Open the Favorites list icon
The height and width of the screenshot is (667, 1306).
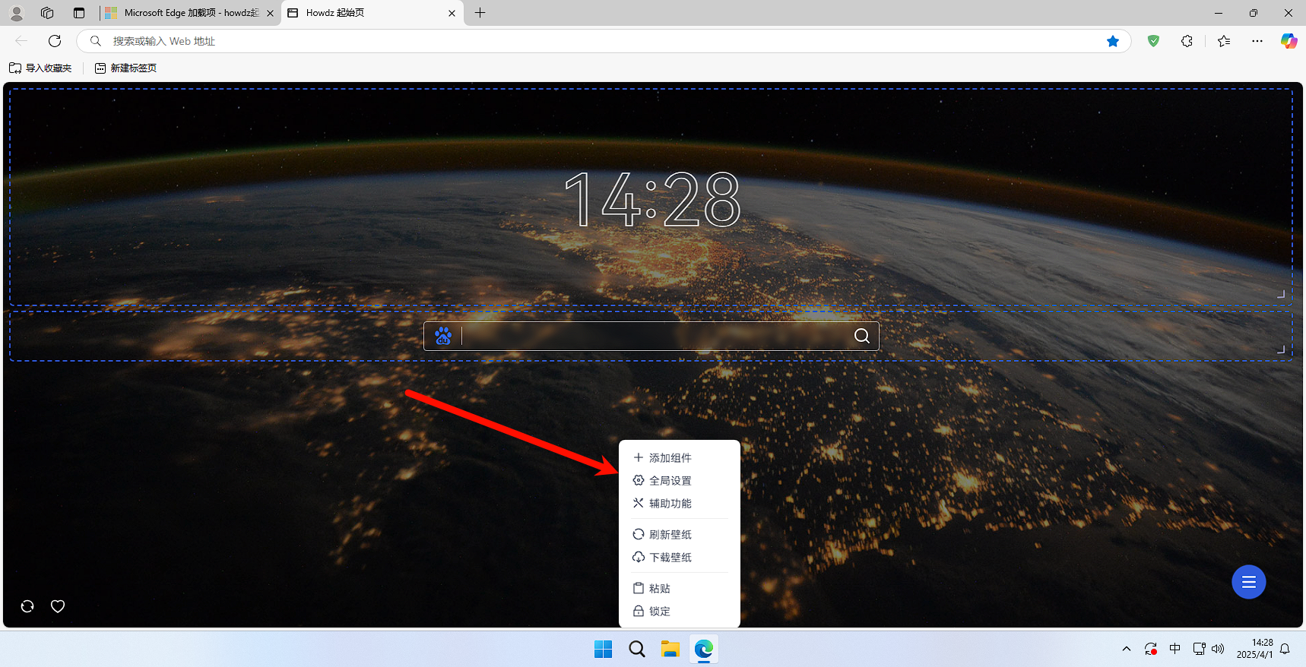tap(1223, 41)
